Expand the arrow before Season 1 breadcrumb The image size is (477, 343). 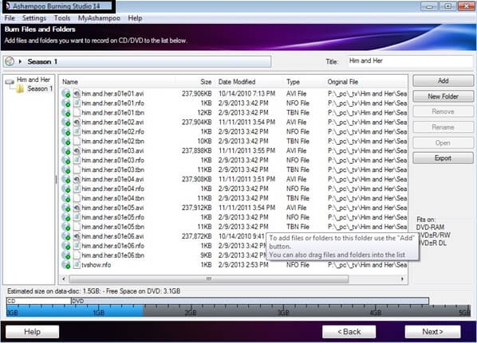(20, 61)
